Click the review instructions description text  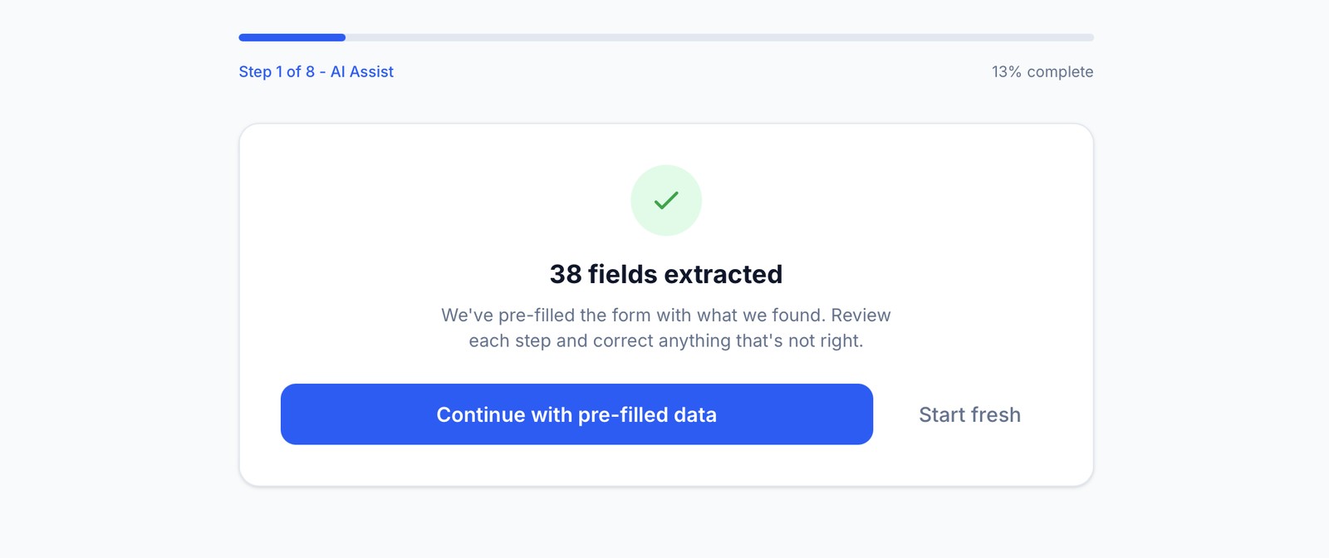tap(665, 327)
